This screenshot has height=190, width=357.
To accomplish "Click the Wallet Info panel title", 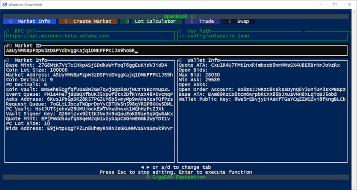I will tap(203, 60).
